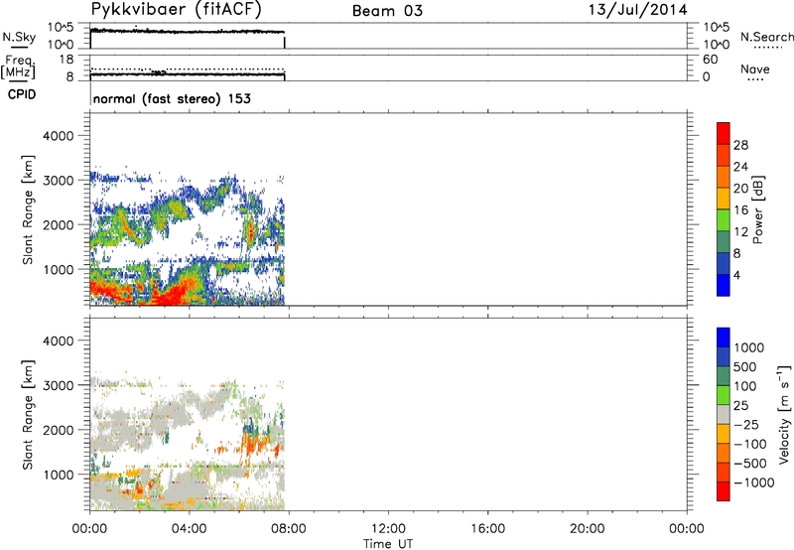Image resolution: width=794 pixels, height=550 pixels.
Task: Click the 'Beam 03' header label
Action: tap(387, 11)
